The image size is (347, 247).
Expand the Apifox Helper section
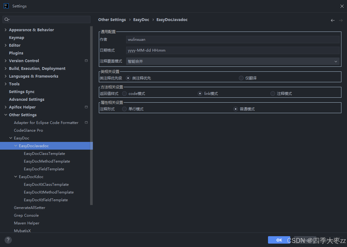click(6, 107)
